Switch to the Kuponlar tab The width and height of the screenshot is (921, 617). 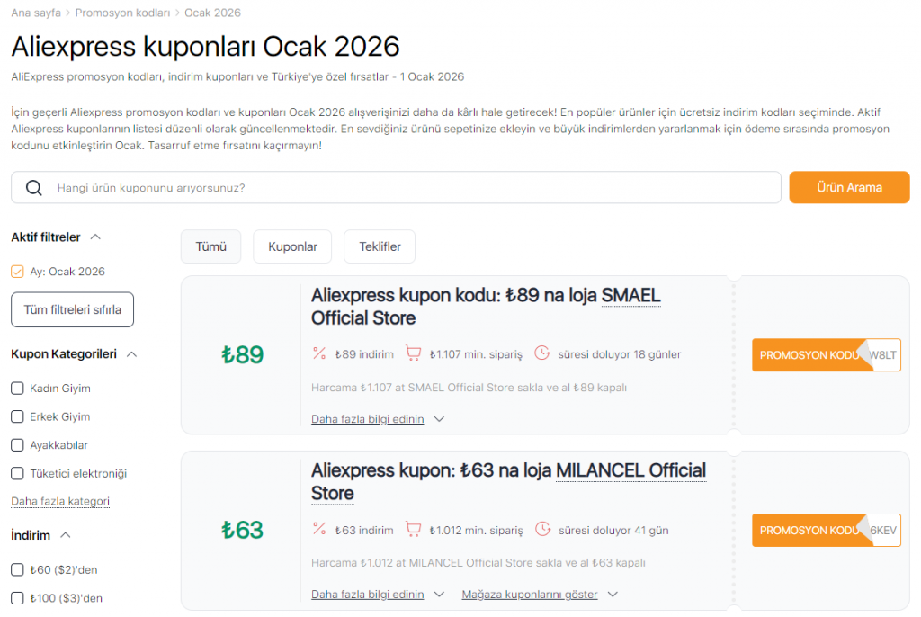point(291,246)
